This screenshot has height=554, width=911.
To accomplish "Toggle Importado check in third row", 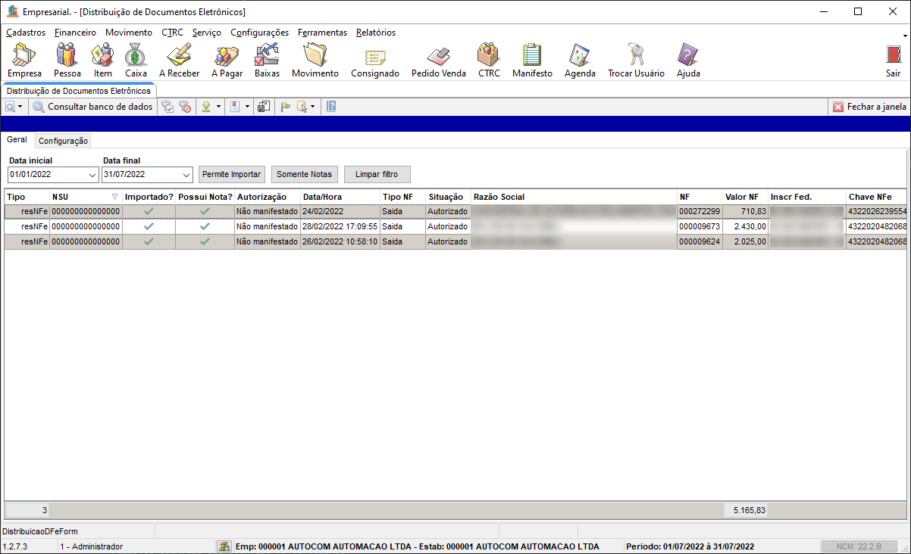I will [149, 241].
